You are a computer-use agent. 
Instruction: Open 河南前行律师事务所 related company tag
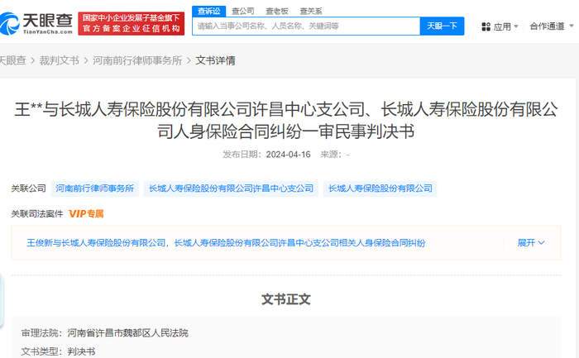(x=95, y=189)
